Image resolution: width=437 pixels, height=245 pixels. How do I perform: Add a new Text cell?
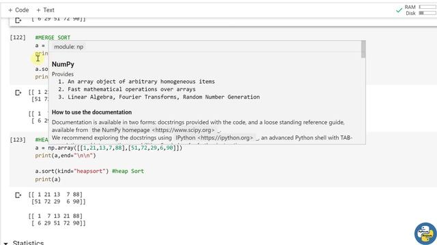point(45,10)
